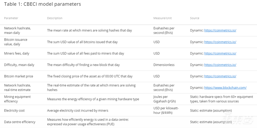Click coinmetrics link in Miners fees row

pyautogui.click(x=220, y=53)
